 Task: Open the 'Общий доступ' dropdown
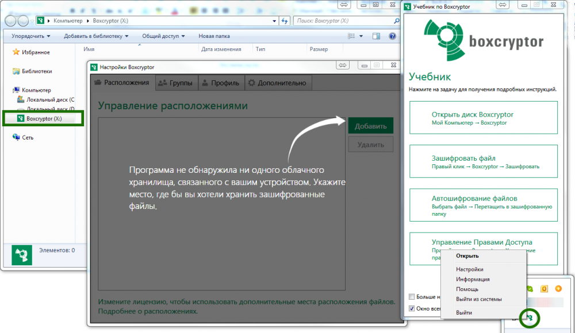[163, 36]
